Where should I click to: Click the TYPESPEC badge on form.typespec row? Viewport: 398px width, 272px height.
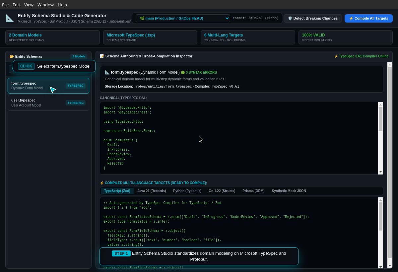tap(76, 86)
